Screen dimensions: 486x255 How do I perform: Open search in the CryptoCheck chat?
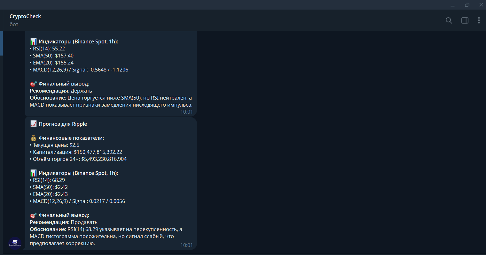449,20
